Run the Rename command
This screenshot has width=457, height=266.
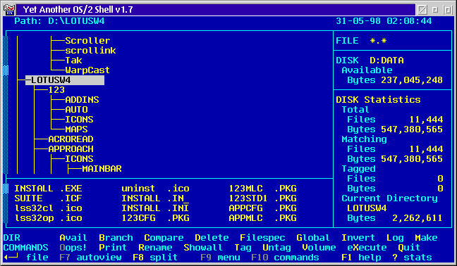(155, 248)
